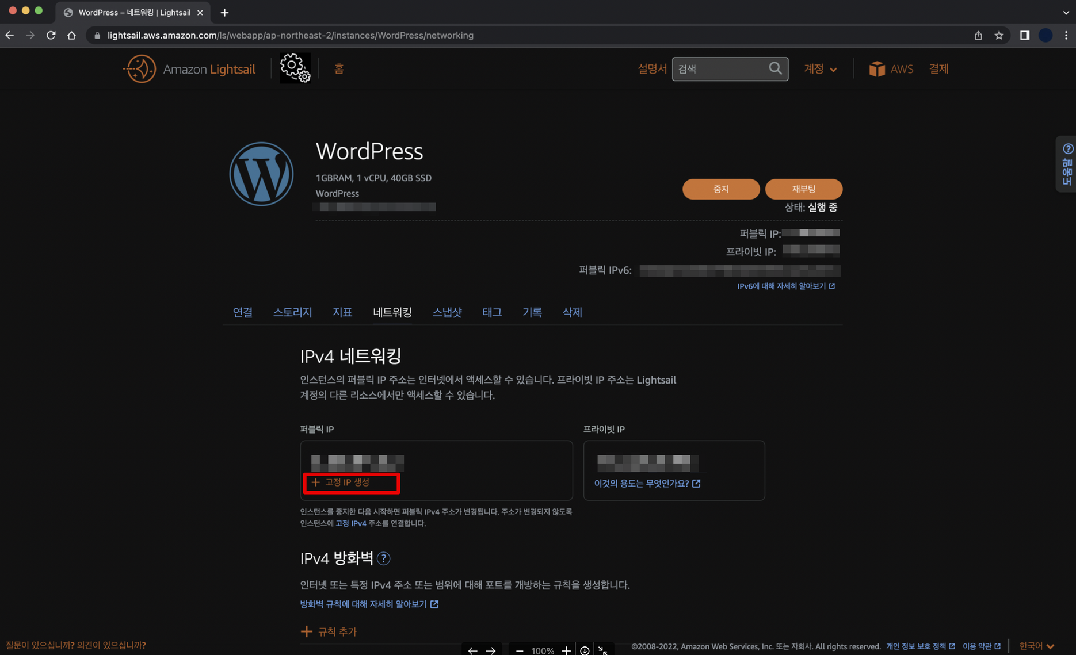Viewport: 1076px width, 655px height.
Task: Open 방화벽 규칙에 대해 자세히 알아보기 link
Action: (369, 604)
